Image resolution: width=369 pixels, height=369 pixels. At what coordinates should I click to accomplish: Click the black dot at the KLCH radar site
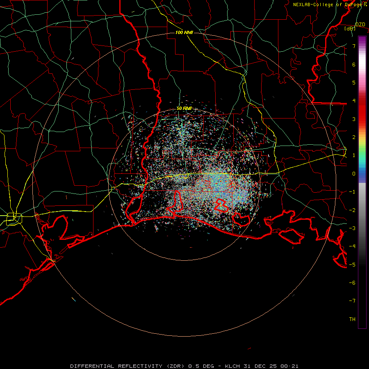pos(184,185)
